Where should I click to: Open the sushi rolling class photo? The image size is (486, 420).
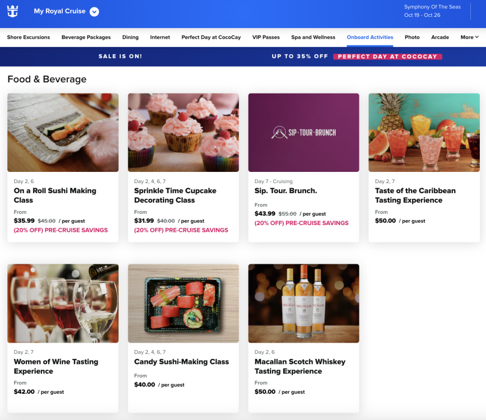[x=63, y=132]
